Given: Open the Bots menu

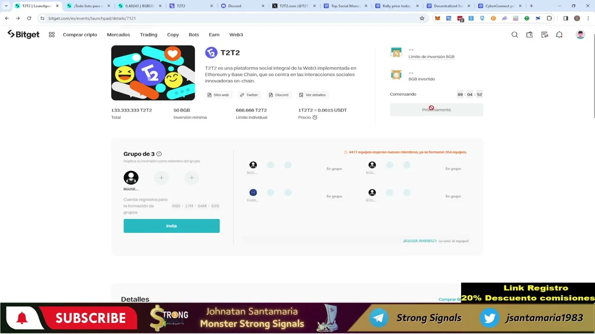Looking at the screenshot, I should [x=194, y=35].
